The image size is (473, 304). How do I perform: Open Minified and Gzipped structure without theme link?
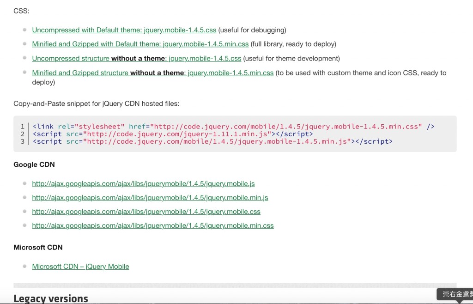tap(152, 73)
